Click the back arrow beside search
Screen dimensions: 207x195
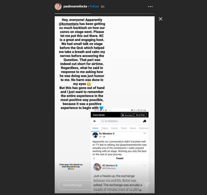[94, 121]
